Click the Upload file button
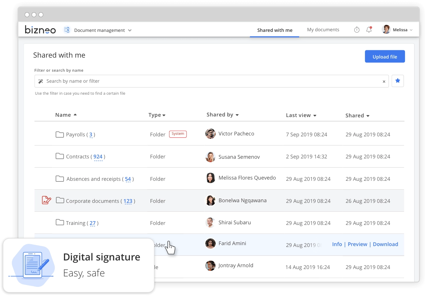 click(x=385, y=56)
